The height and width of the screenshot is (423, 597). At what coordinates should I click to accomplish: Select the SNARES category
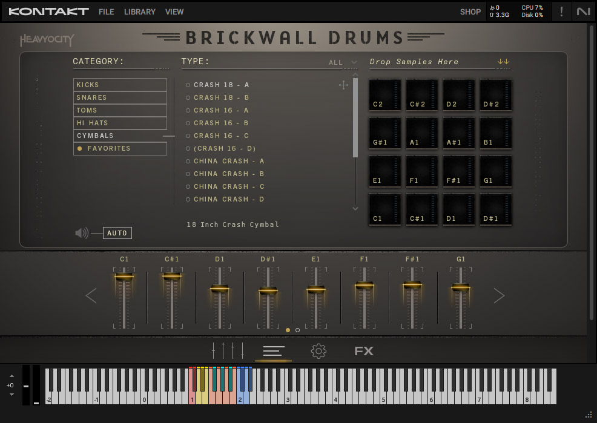point(120,97)
